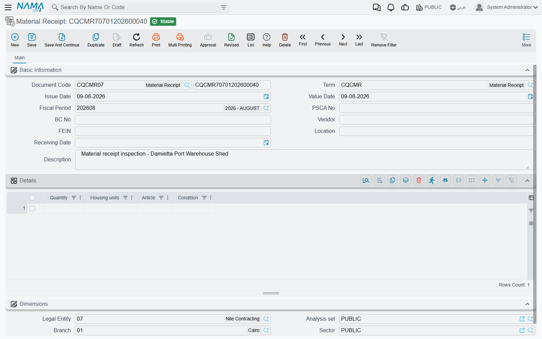Click Save And Continue
The image size is (542, 339).
pyautogui.click(x=62, y=40)
